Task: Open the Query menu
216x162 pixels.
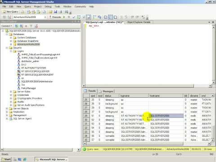Action: [27, 6]
